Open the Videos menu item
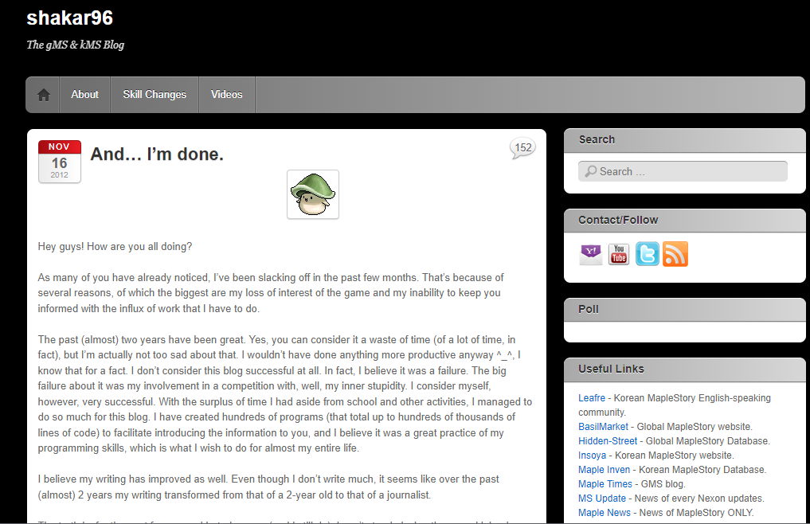Viewport: 810px width, 524px height. [226, 95]
